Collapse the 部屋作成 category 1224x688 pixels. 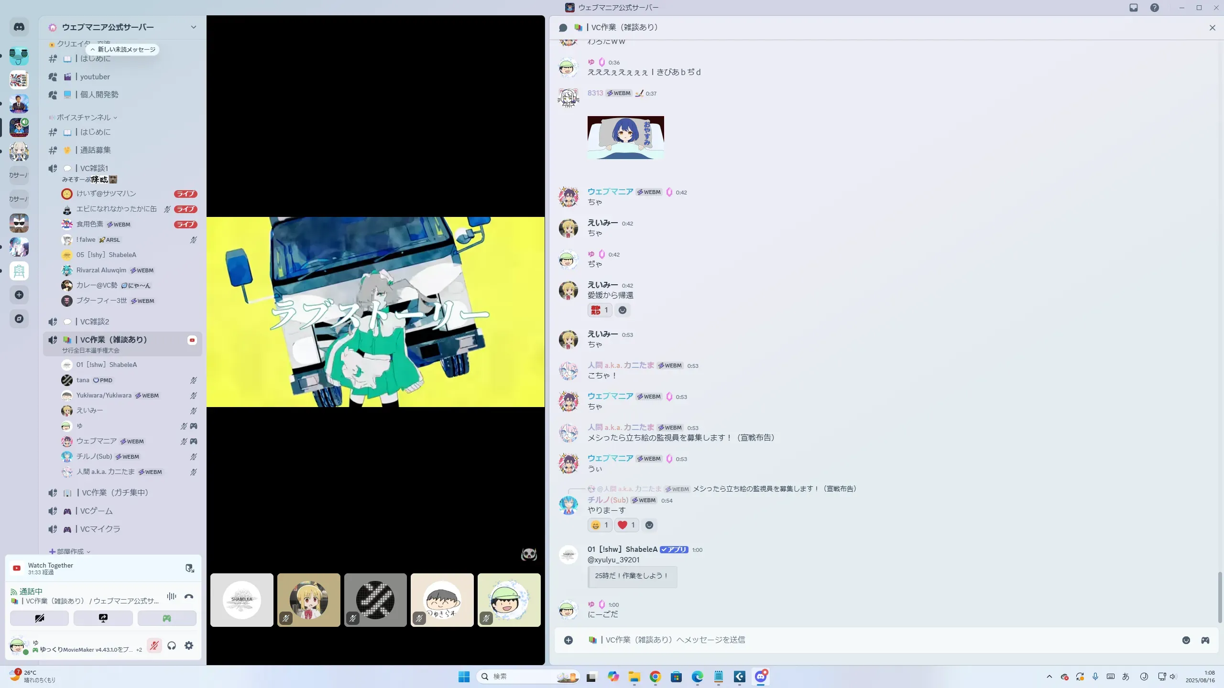coord(70,551)
